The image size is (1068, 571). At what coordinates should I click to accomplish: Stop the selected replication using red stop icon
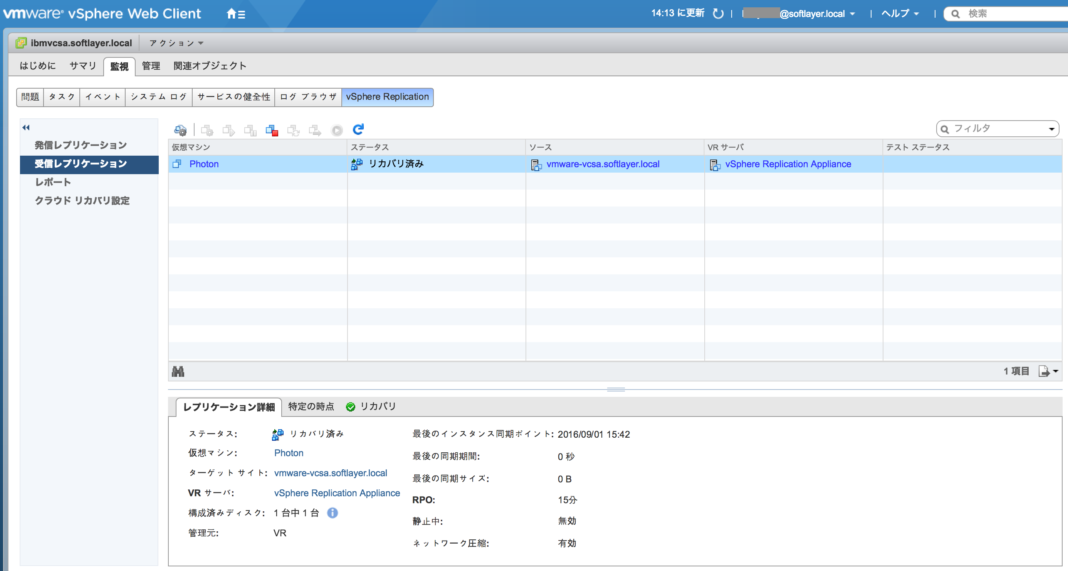[272, 130]
